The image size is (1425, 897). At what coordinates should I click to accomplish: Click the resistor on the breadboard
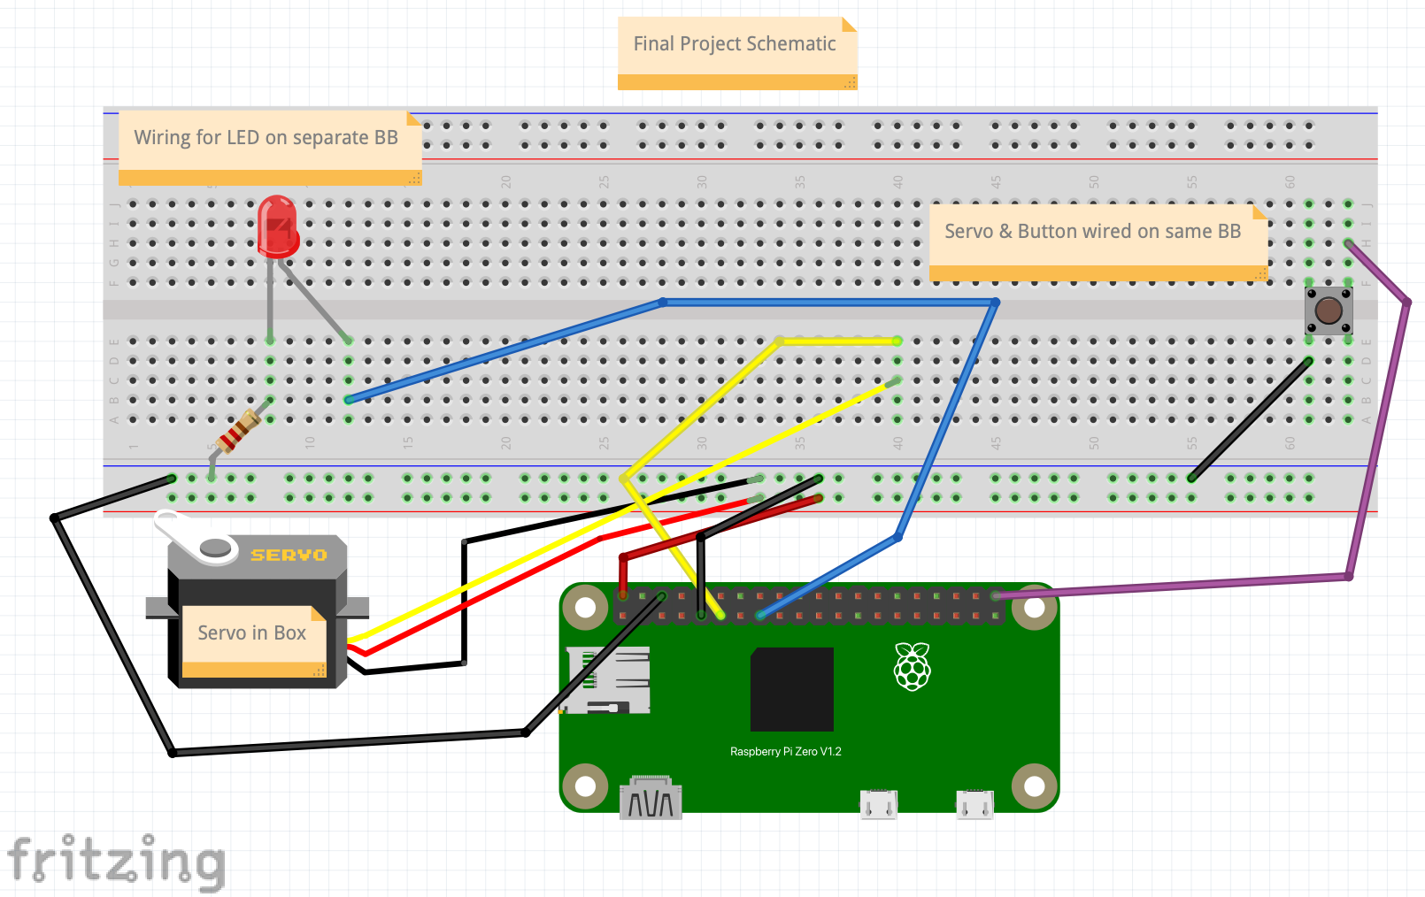coord(238,433)
